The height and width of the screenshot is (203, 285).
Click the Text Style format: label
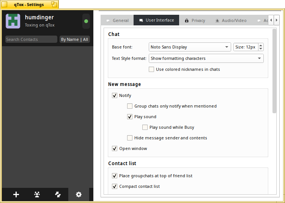129,58
